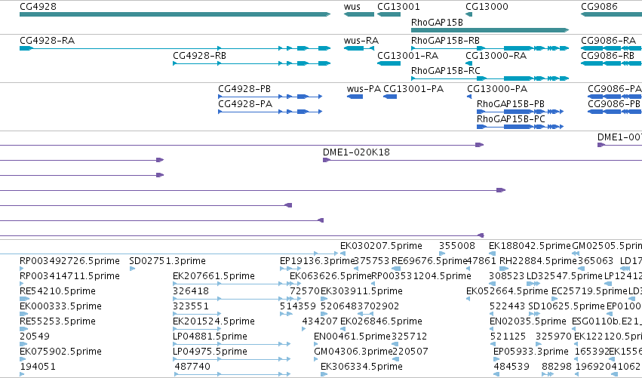Select the CG13001 gene label

coord(398,7)
